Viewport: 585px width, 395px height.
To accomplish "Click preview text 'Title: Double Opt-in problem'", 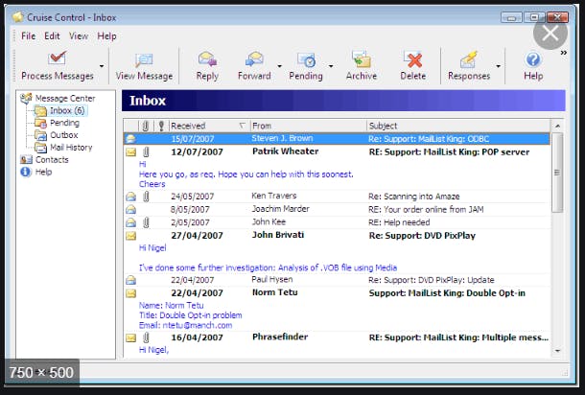I will [190, 315].
